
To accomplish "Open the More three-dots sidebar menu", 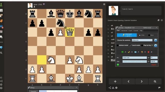I will tap(1, 42).
